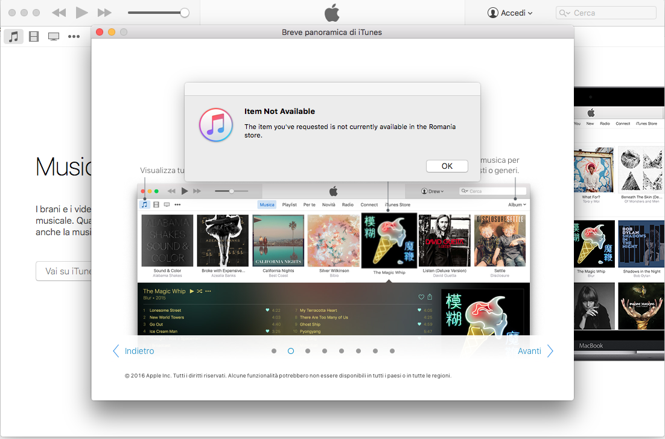Select Playlist tab in tour preview
Screen dimensions: 665x439
(x=289, y=204)
